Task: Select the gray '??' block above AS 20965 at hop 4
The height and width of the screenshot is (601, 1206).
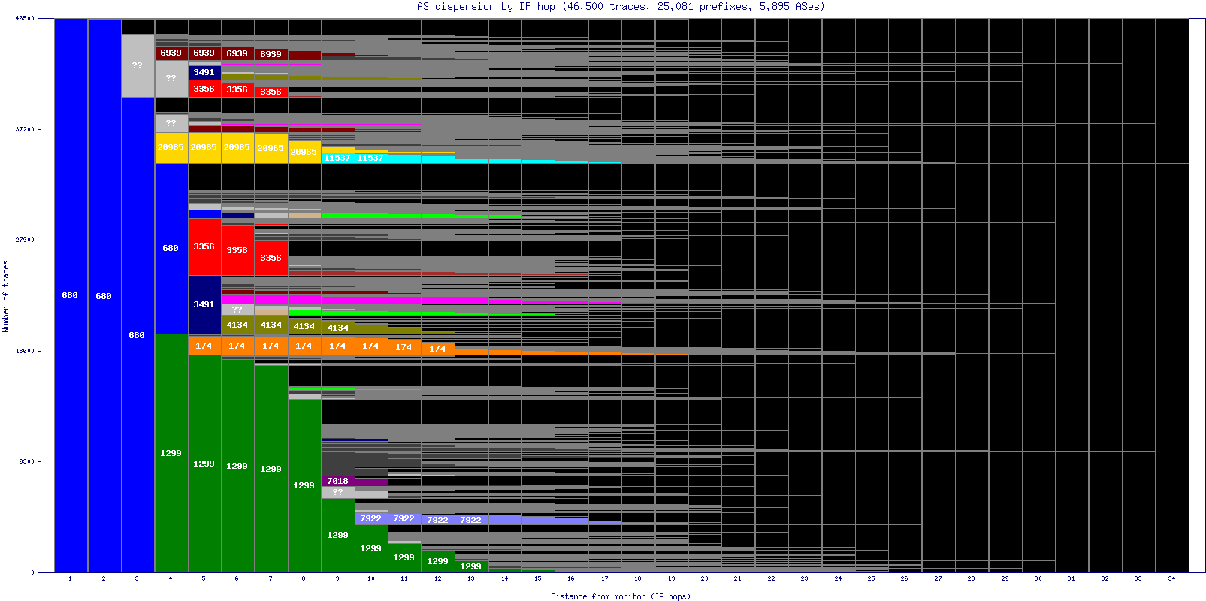Action: [171, 123]
